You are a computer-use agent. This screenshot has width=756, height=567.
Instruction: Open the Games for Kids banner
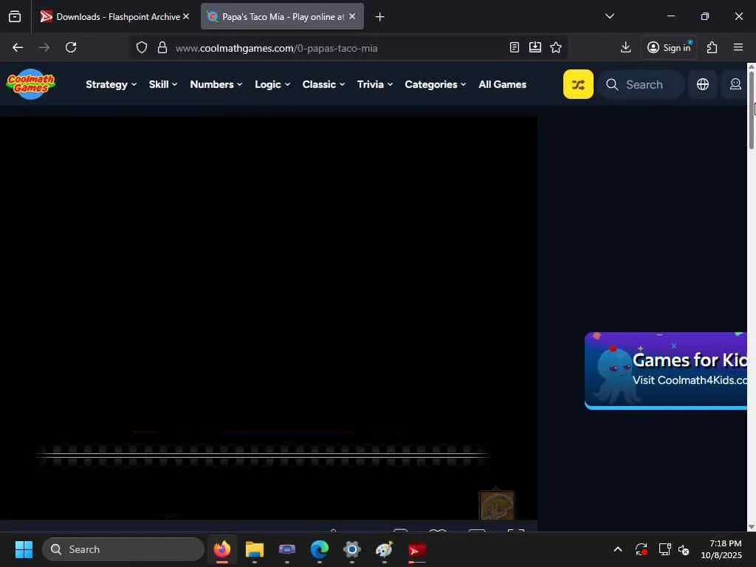(x=666, y=371)
